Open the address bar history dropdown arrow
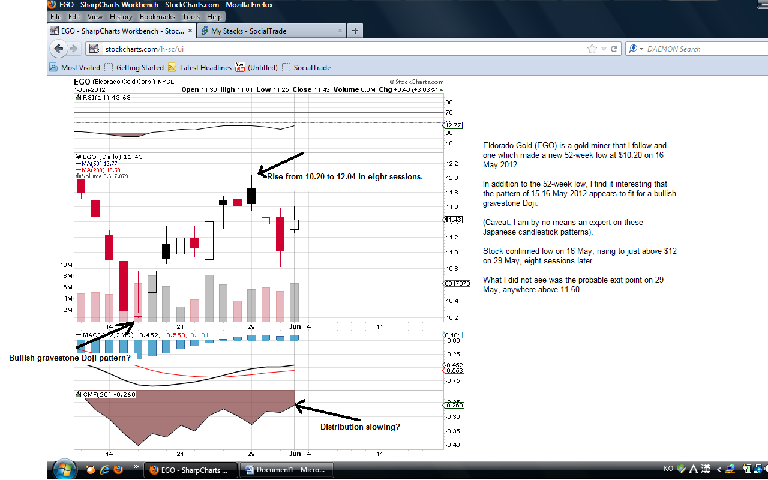Screen dimensions: 768x480 pos(604,49)
